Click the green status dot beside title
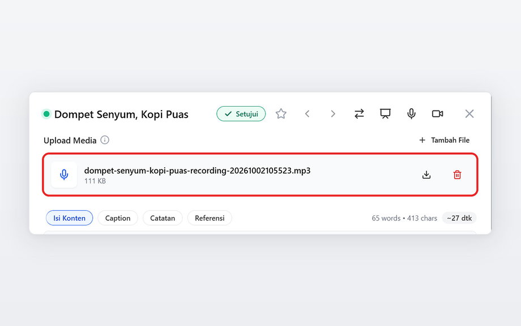The width and height of the screenshot is (521, 326). pyautogui.click(x=46, y=114)
